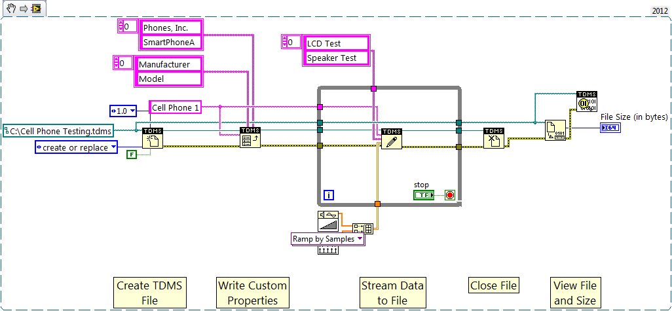The image size is (672, 311).
Task: Click the LCD Test array index stepper
Action: coord(286,43)
